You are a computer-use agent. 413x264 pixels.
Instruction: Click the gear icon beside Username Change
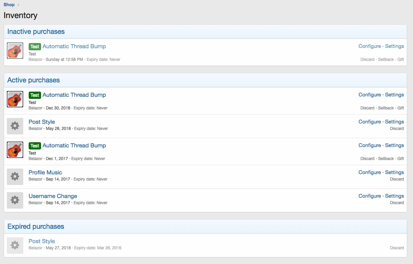(x=15, y=200)
